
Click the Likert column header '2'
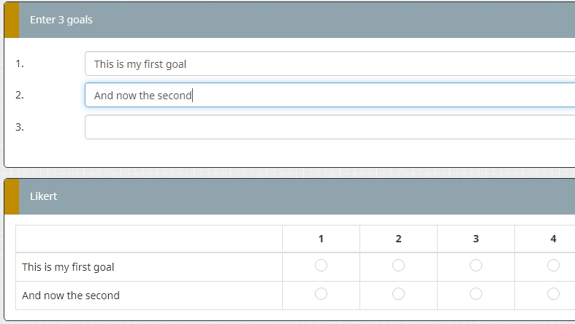pos(398,239)
